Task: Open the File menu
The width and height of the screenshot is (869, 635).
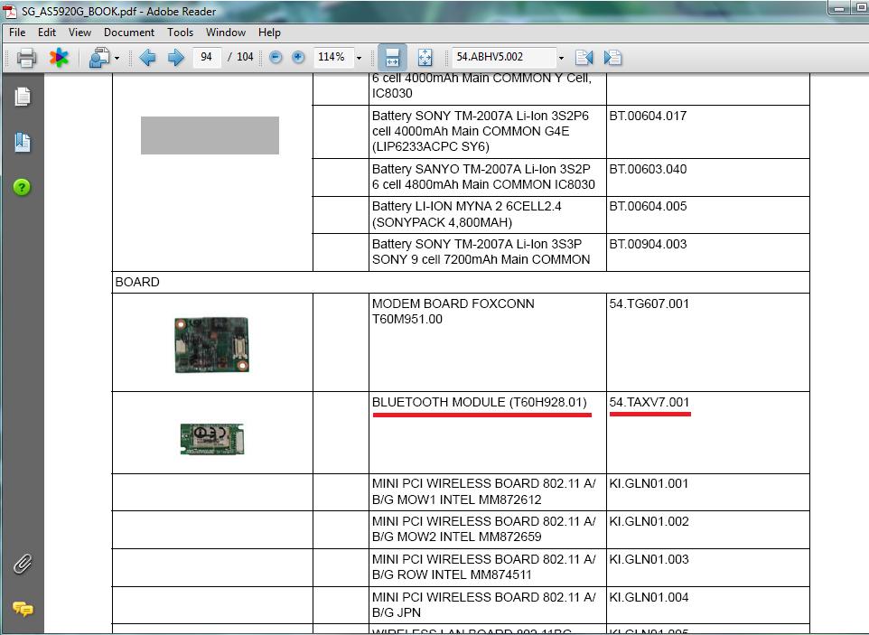Action: pyautogui.click(x=17, y=33)
